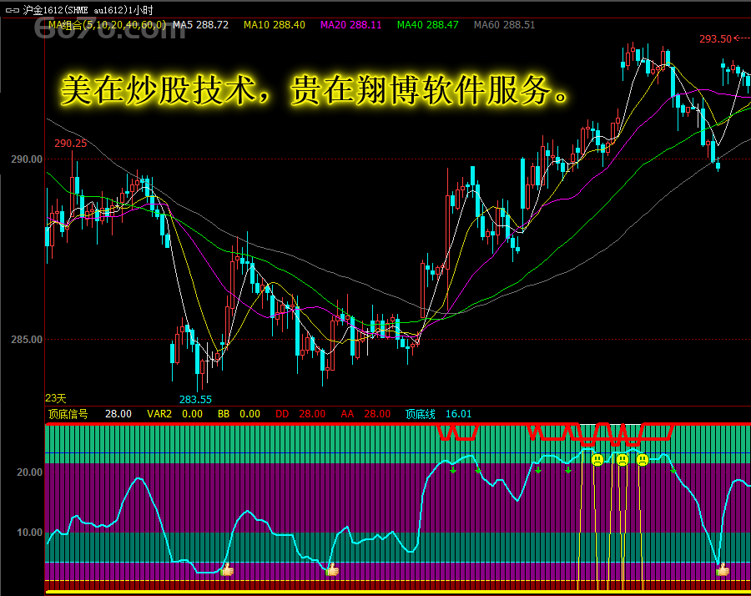751x596 pixels.
Task: Click the 顶底信号 indicator name
Action: [x=68, y=414]
